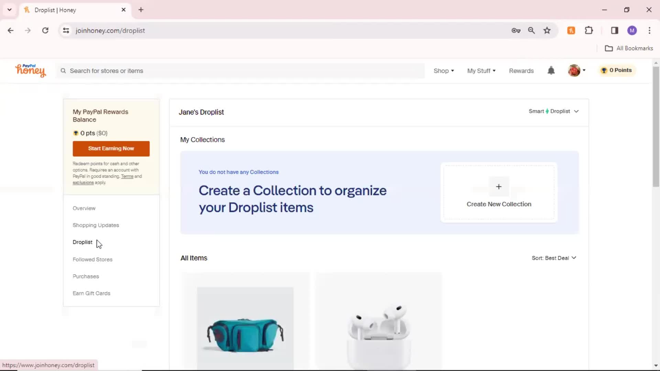Click the key/password manager icon

pyautogui.click(x=516, y=30)
